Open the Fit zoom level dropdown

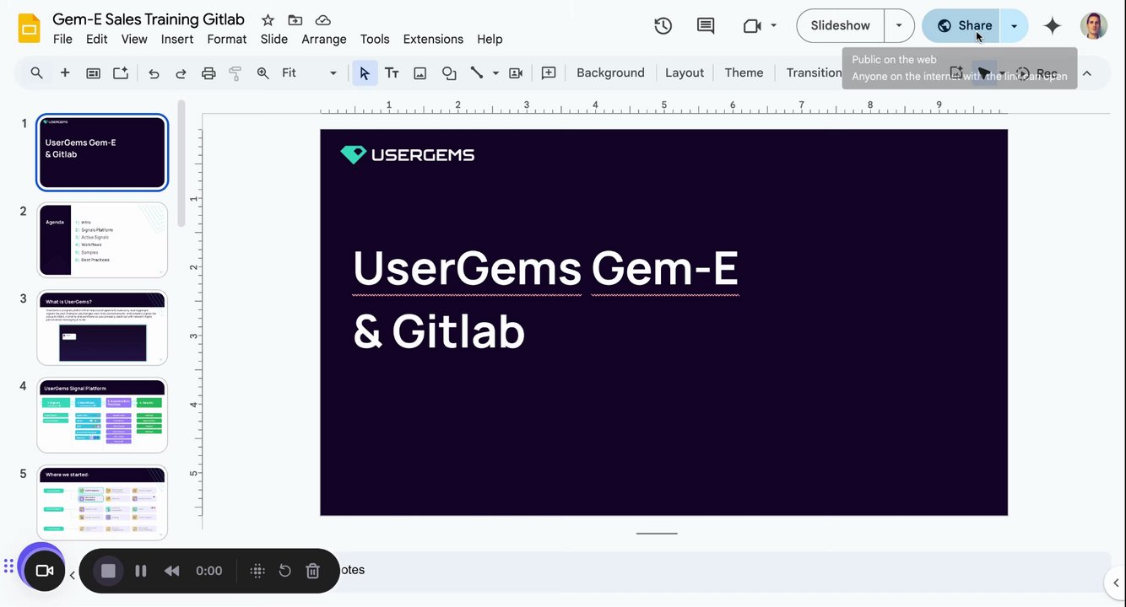(x=309, y=73)
